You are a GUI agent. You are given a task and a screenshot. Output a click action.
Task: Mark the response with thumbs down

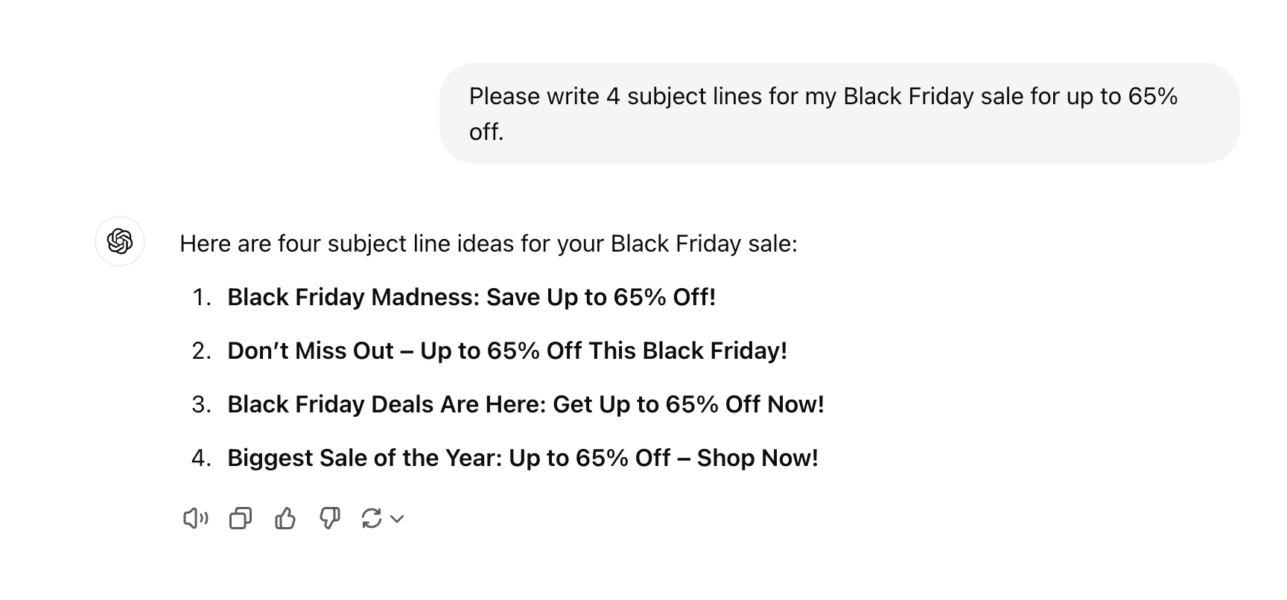click(x=329, y=518)
